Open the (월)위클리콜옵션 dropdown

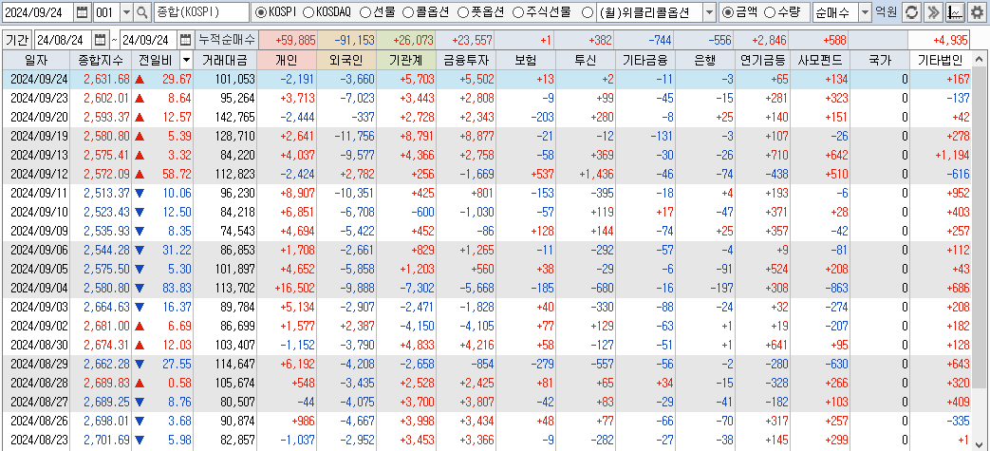point(709,12)
